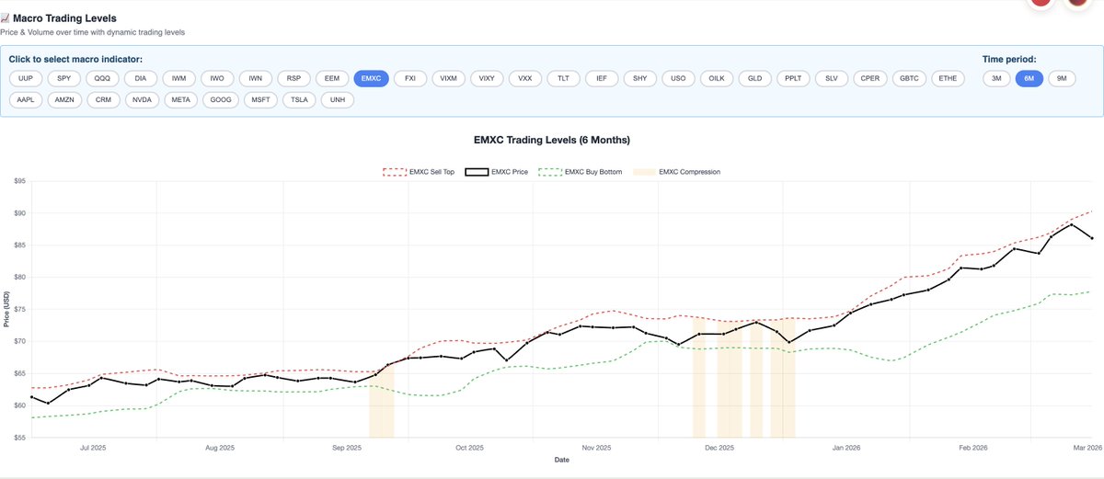Set time period to 3M
The image size is (1104, 479).
996,78
